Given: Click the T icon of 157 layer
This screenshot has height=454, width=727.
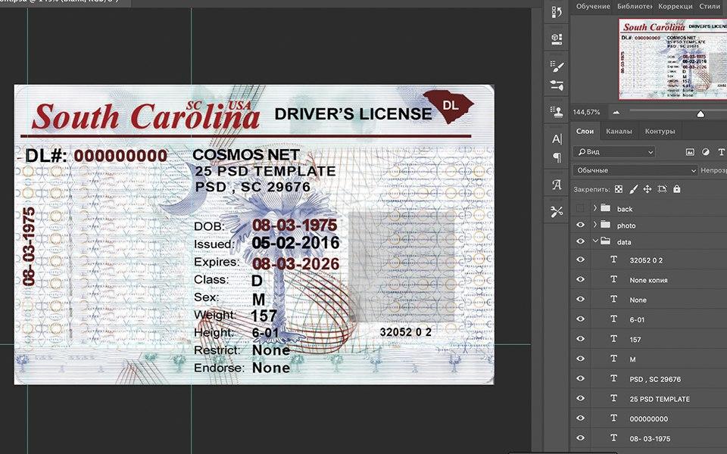Looking at the screenshot, I should point(614,339).
